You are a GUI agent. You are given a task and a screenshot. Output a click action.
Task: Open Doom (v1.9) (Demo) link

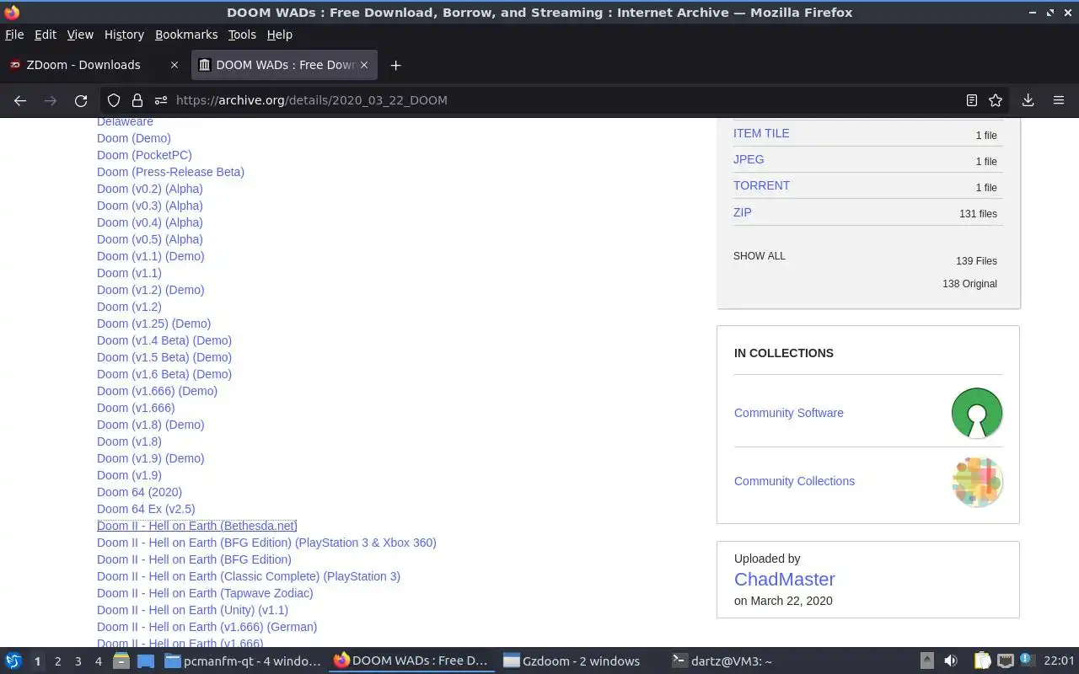pos(151,458)
